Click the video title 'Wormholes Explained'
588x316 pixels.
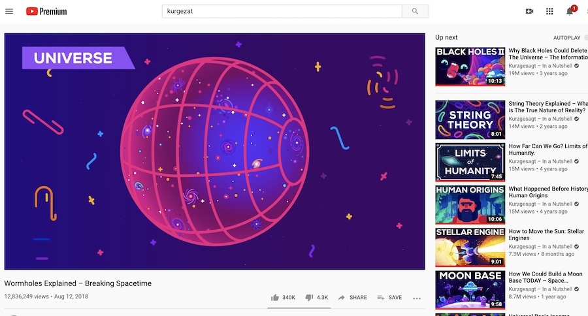pos(78,283)
